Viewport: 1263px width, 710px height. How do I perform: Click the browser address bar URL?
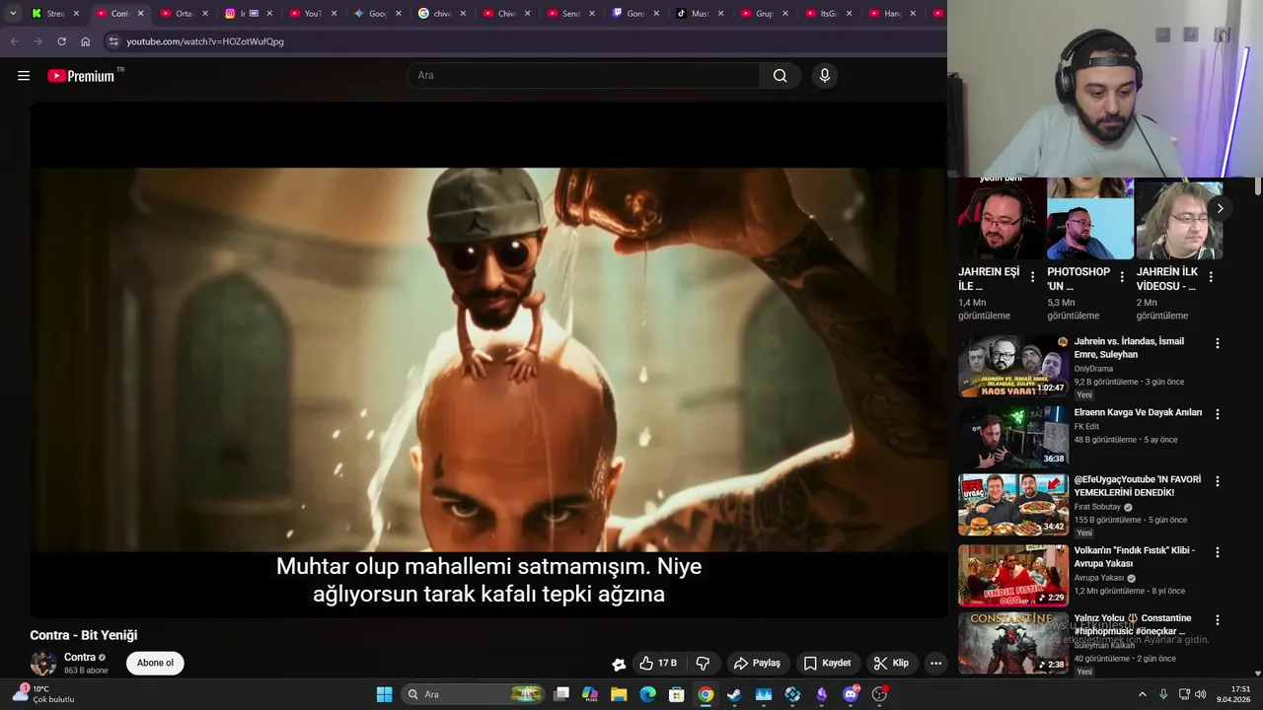(x=205, y=41)
